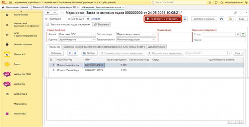Open the date calendar picker
The height and width of the screenshot is (127, 249).
click(x=88, y=19)
